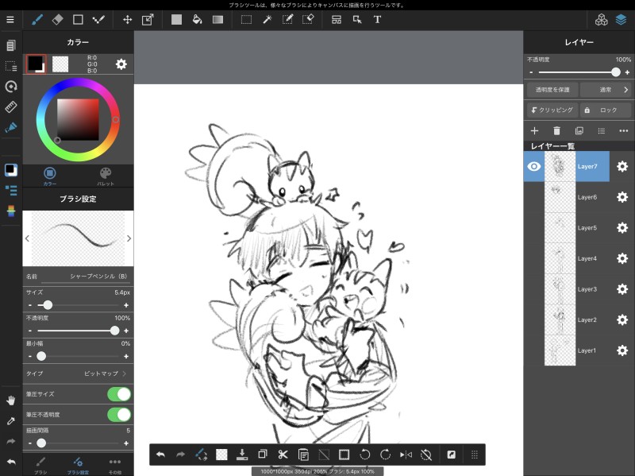
Task: Select black foreground color swatch
Action: click(36, 64)
